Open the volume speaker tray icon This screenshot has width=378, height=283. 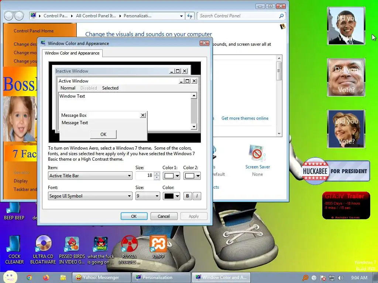coord(341,278)
